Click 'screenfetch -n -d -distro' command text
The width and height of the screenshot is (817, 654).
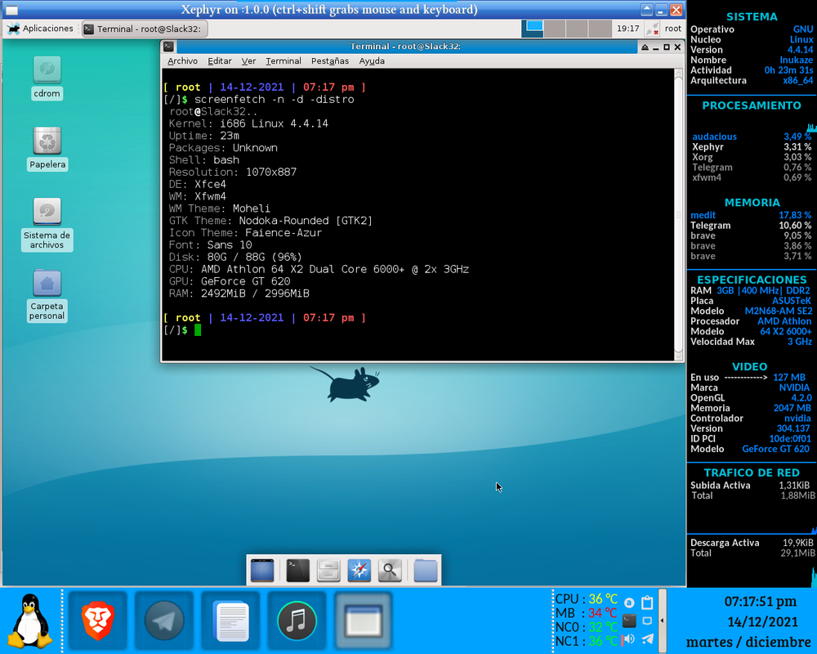coord(274,99)
